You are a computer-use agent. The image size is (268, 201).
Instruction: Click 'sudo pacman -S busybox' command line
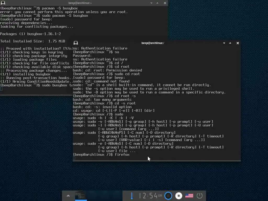click(x=44, y=15)
